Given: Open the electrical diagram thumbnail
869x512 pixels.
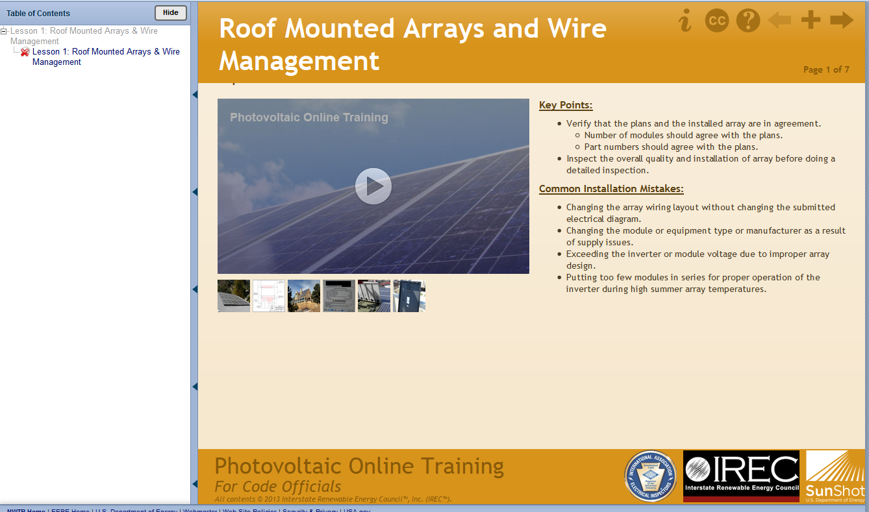Looking at the screenshot, I should pyautogui.click(x=268, y=295).
